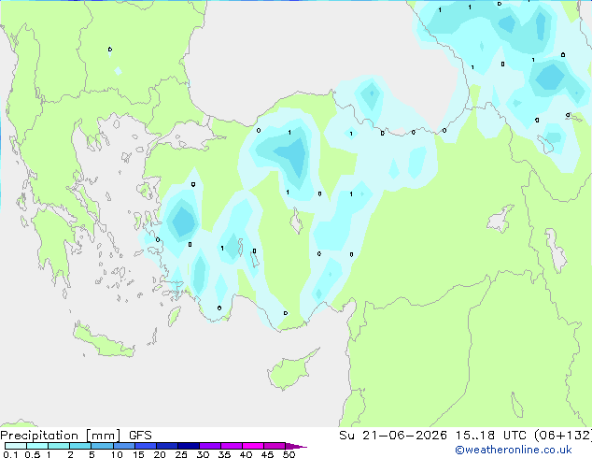Click the legend value '45'
Image resolution: width=592 pixels, height=458 pixels.
[x=267, y=454]
